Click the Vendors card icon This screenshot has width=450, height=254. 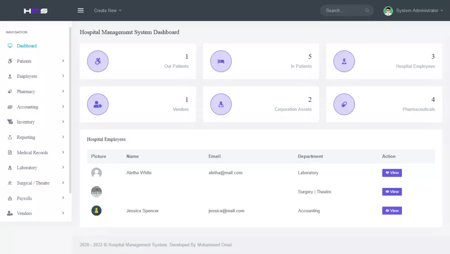point(98,105)
